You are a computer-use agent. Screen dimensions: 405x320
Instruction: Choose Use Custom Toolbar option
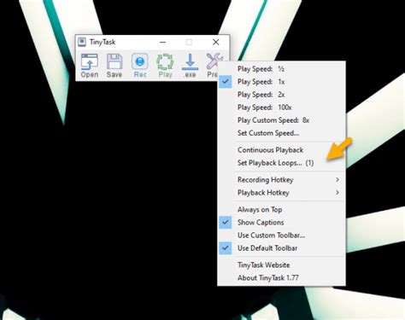[281, 236]
